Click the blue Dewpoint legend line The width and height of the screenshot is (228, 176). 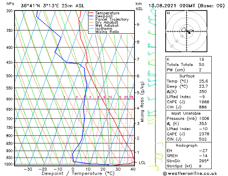[91, 16]
